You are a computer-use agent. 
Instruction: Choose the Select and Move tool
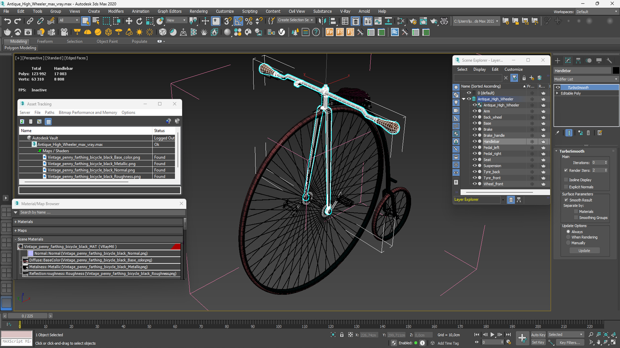[129, 21]
